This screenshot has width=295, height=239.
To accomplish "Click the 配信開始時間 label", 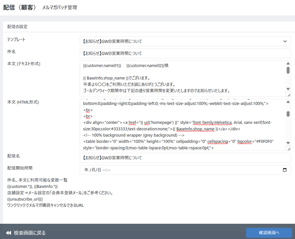I will point(20,168).
